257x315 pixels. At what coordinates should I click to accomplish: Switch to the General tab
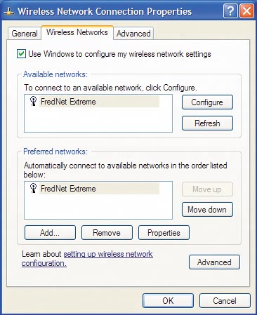25,34
